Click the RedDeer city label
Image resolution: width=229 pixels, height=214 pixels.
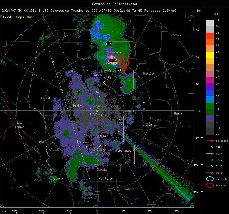point(108,77)
